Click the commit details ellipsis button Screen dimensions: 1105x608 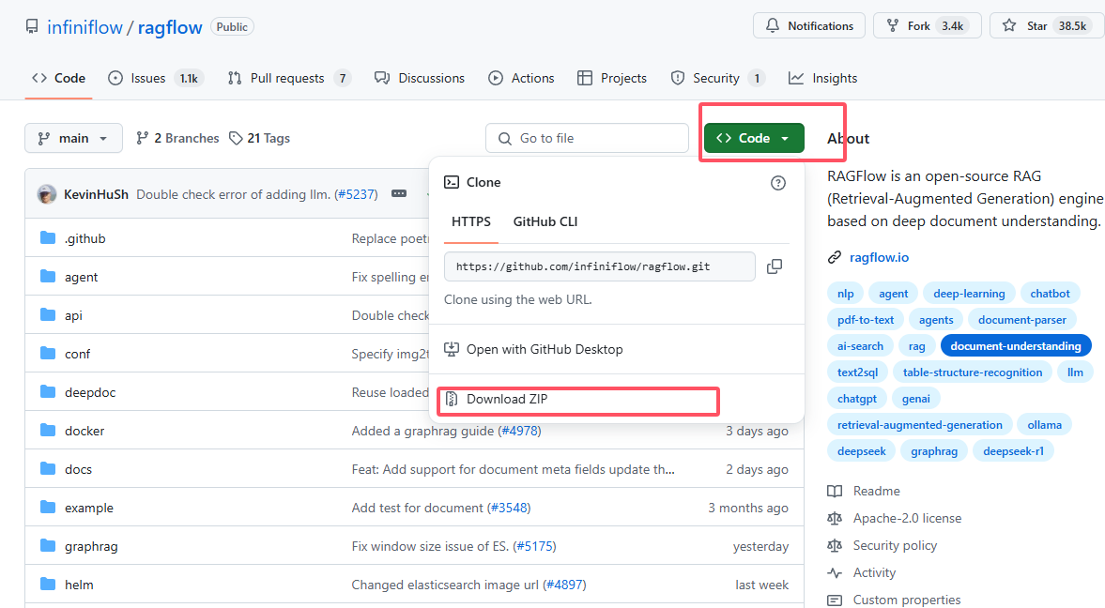coord(399,193)
